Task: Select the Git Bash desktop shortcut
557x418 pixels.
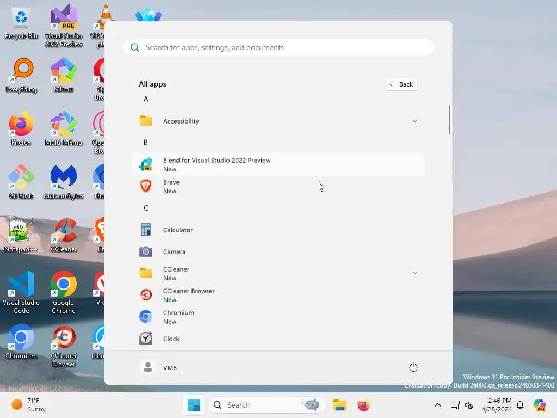Action: (x=21, y=182)
